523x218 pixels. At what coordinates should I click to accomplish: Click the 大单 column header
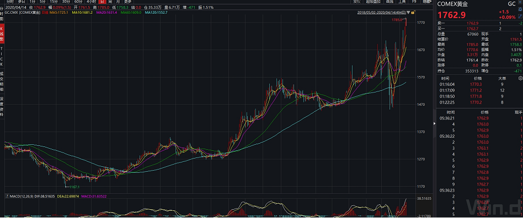[x=501, y=79]
